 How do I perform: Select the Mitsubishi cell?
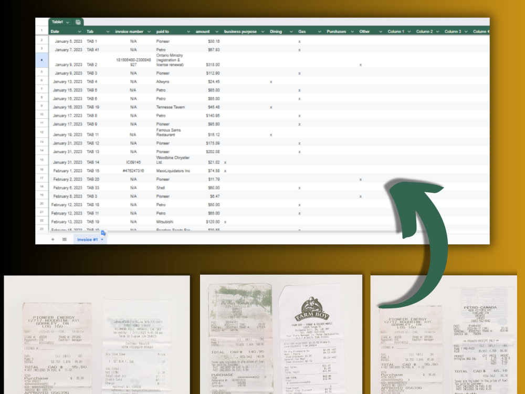[164, 222]
